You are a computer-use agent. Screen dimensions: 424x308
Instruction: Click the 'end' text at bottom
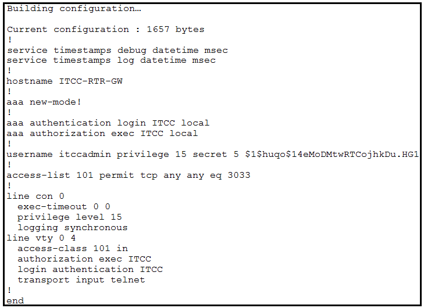pyautogui.click(x=15, y=300)
